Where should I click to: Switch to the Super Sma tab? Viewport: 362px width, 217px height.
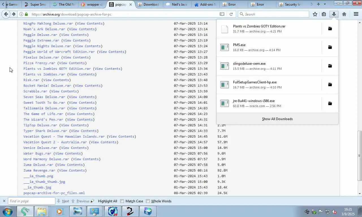(35, 4)
